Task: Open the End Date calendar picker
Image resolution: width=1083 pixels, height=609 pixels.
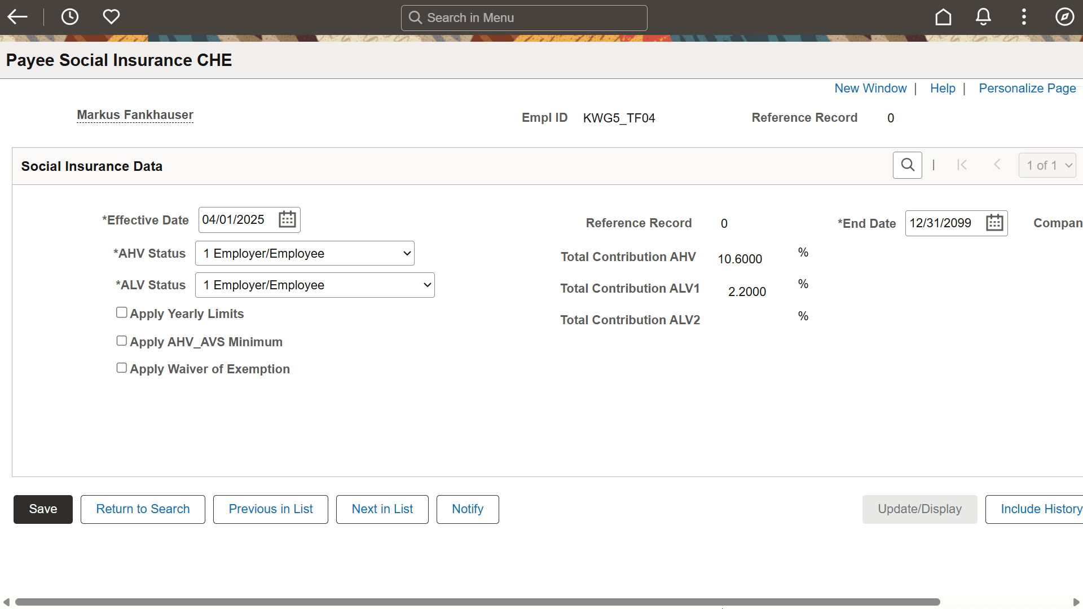Action: click(x=994, y=223)
